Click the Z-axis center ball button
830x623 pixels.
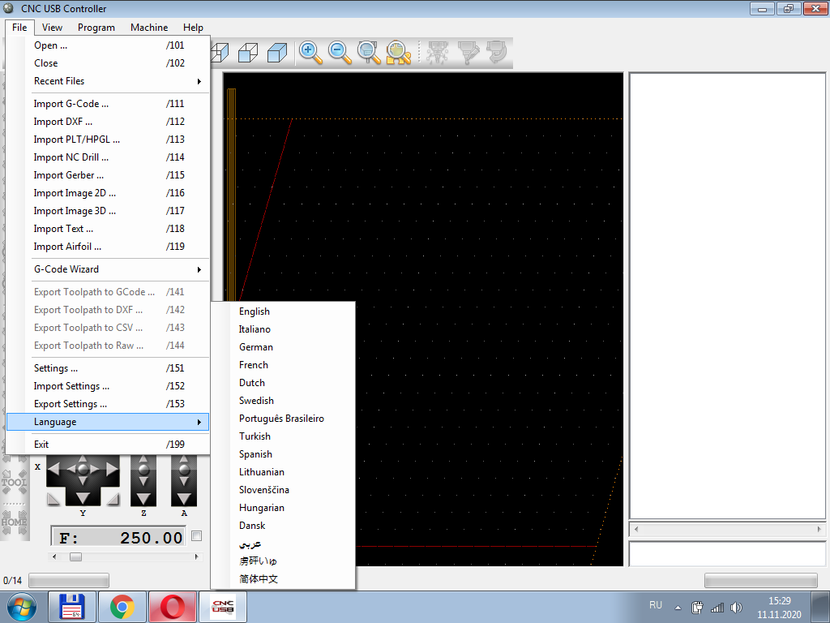pyautogui.click(x=143, y=470)
